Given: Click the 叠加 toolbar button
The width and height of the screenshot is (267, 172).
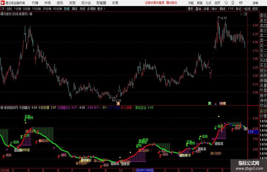Looking at the screenshot, I should tap(198, 9).
